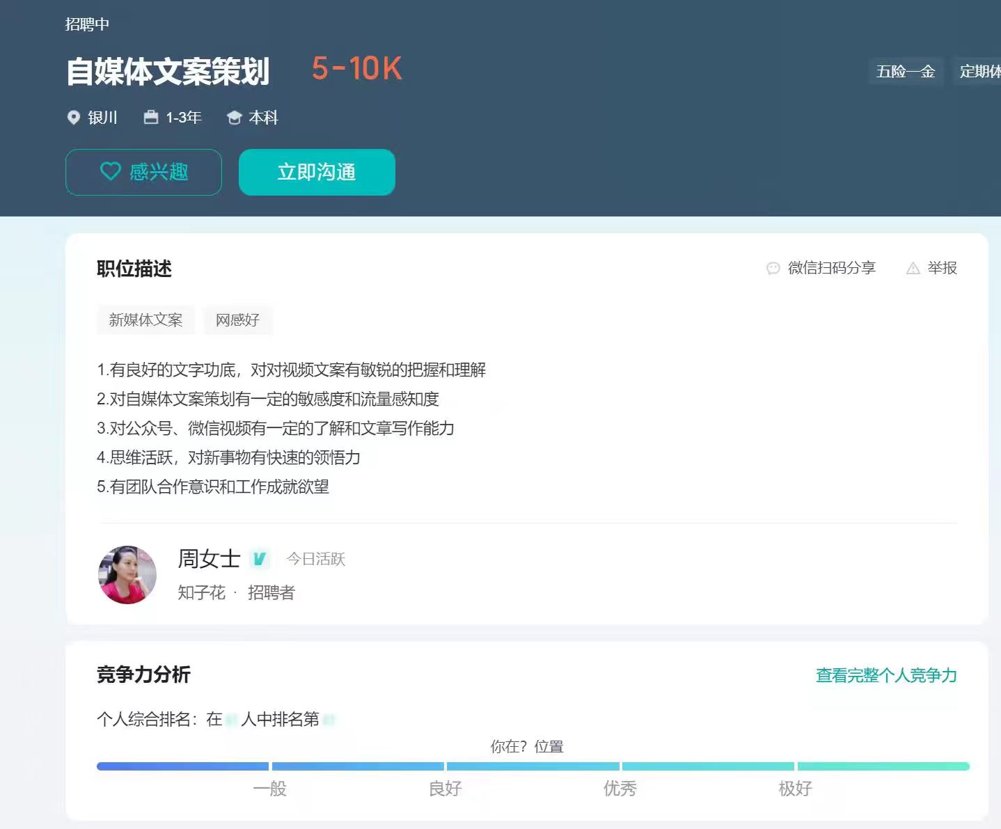This screenshot has width=1001, height=829.
Task: Open 周女士's recruiter avatar photo
Action: click(127, 574)
